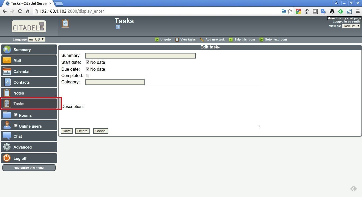
Task: Click the Notes clipboard icon
Action: [x=7, y=93]
